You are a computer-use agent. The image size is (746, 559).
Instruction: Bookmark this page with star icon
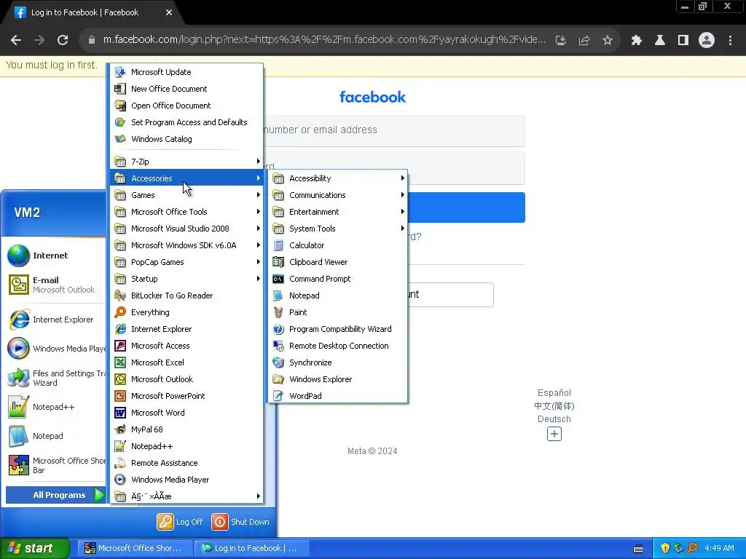[x=607, y=40]
